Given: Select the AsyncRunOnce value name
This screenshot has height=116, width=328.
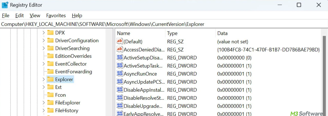Looking at the screenshot, I should click(x=140, y=74).
